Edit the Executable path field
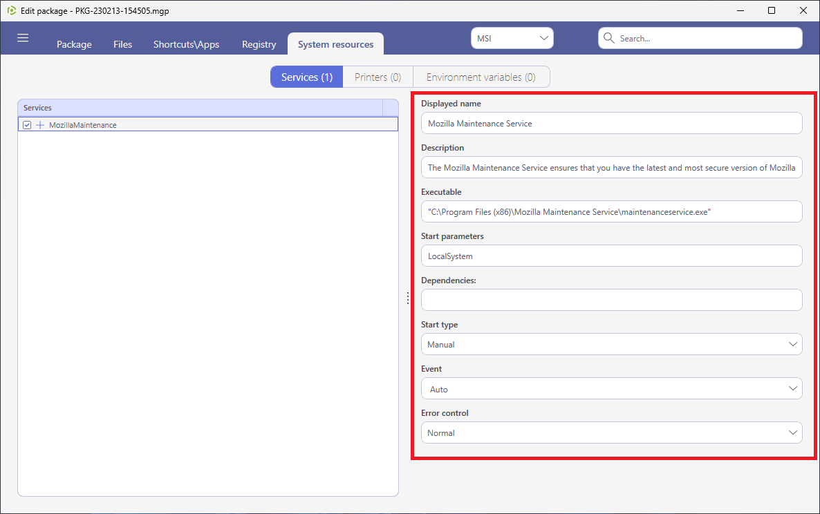 tap(611, 211)
